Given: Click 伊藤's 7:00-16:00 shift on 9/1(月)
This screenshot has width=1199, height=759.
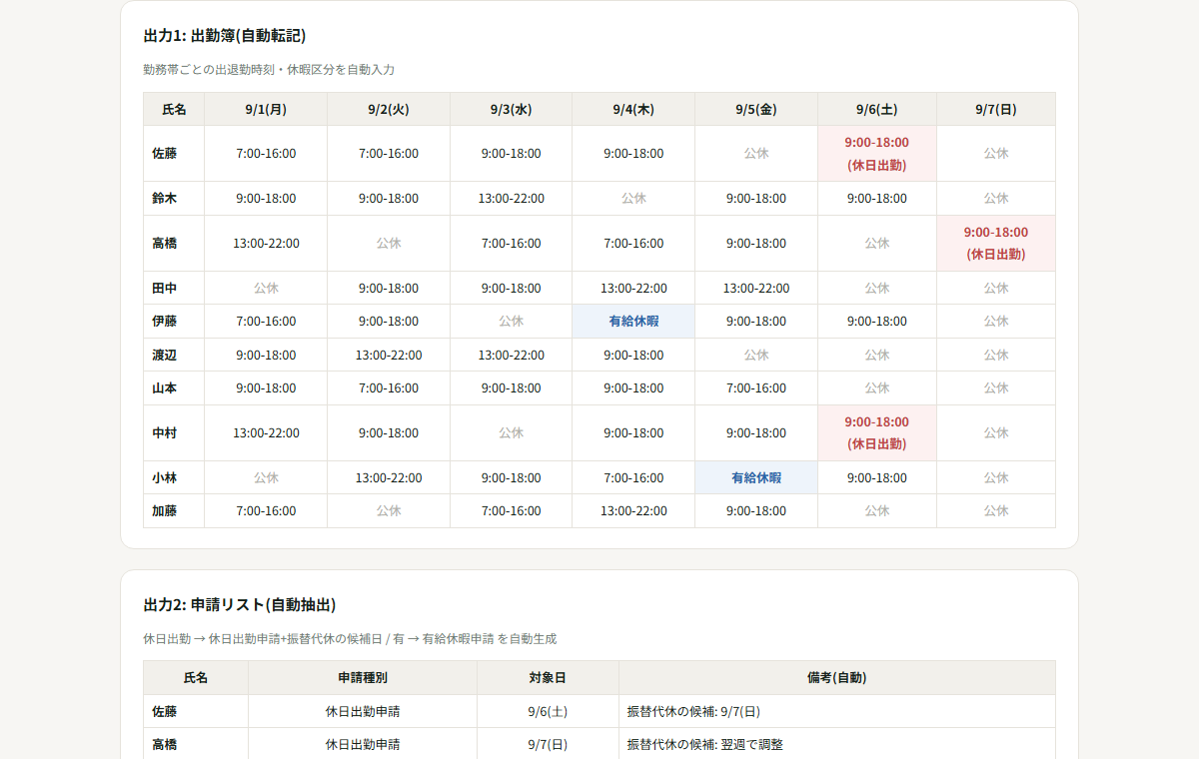Looking at the screenshot, I should [266, 322].
